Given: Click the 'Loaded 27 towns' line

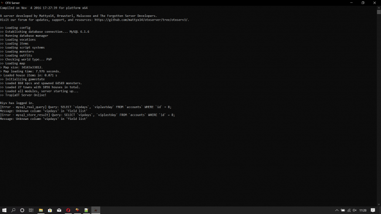Looking at the screenshot, I should pyautogui.click(x=40, y=87).
